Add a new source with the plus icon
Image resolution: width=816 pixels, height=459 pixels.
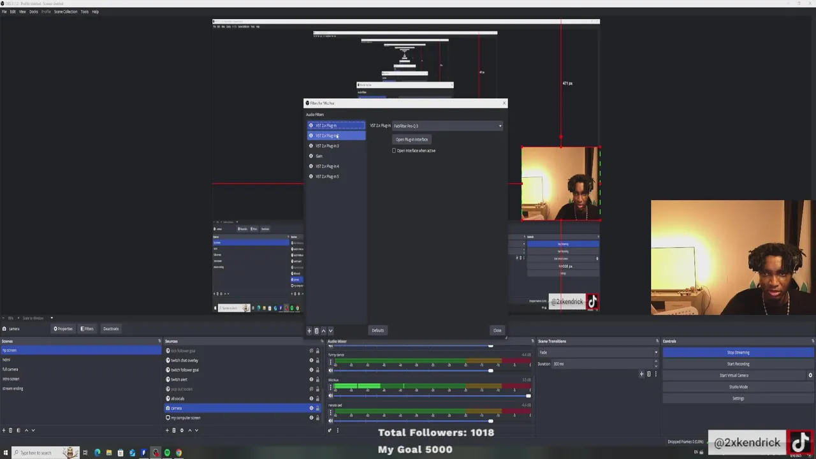coord(167,430)
